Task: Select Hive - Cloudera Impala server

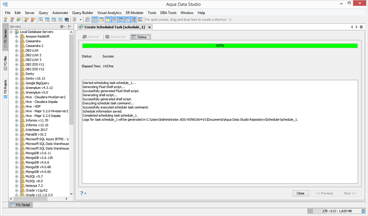Action: pos(41,102)
